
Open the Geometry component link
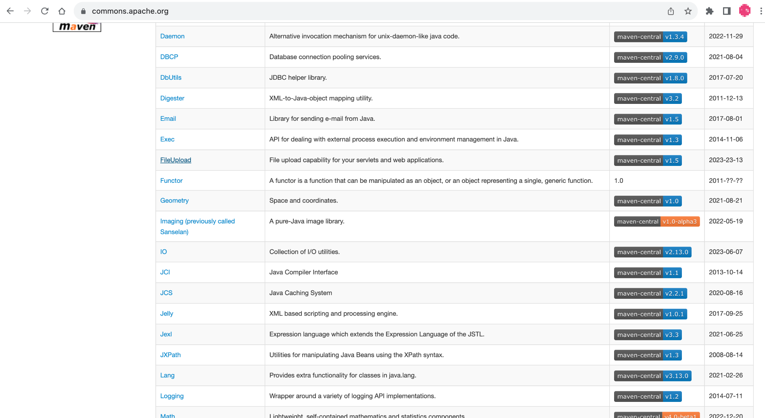(174, 201)
